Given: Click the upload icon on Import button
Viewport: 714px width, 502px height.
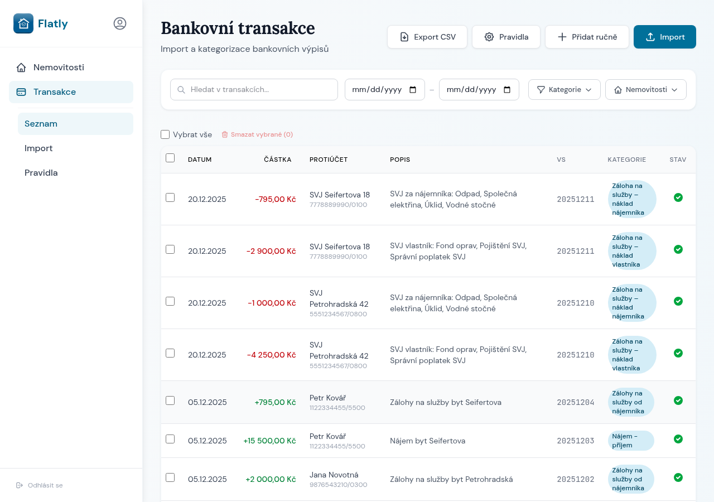Looking at the screenshot, I should pos(649,37).
